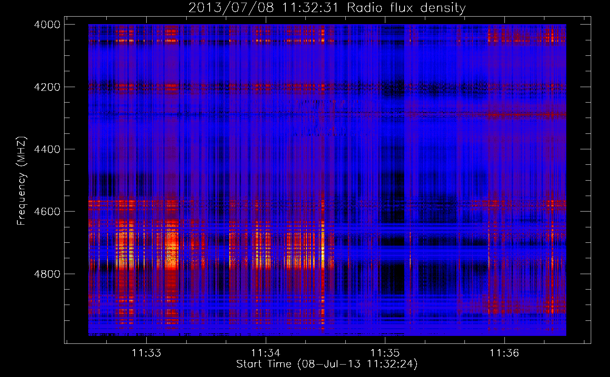Viewport: 610px width, 377px height.
Task: Select the 4200 frequency axis label
Action: pyautogui.click(x=47, y=87)
